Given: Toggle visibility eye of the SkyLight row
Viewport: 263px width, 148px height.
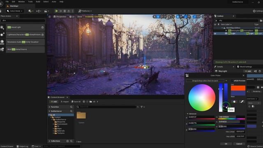Looking at the screenshot, I should [x=215, y=34].
